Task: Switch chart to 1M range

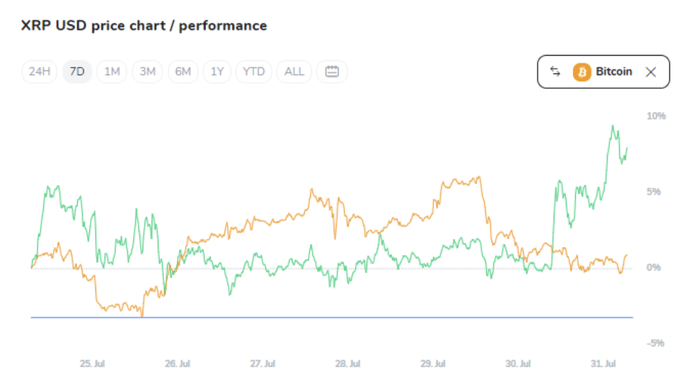Action: (112, 72)
